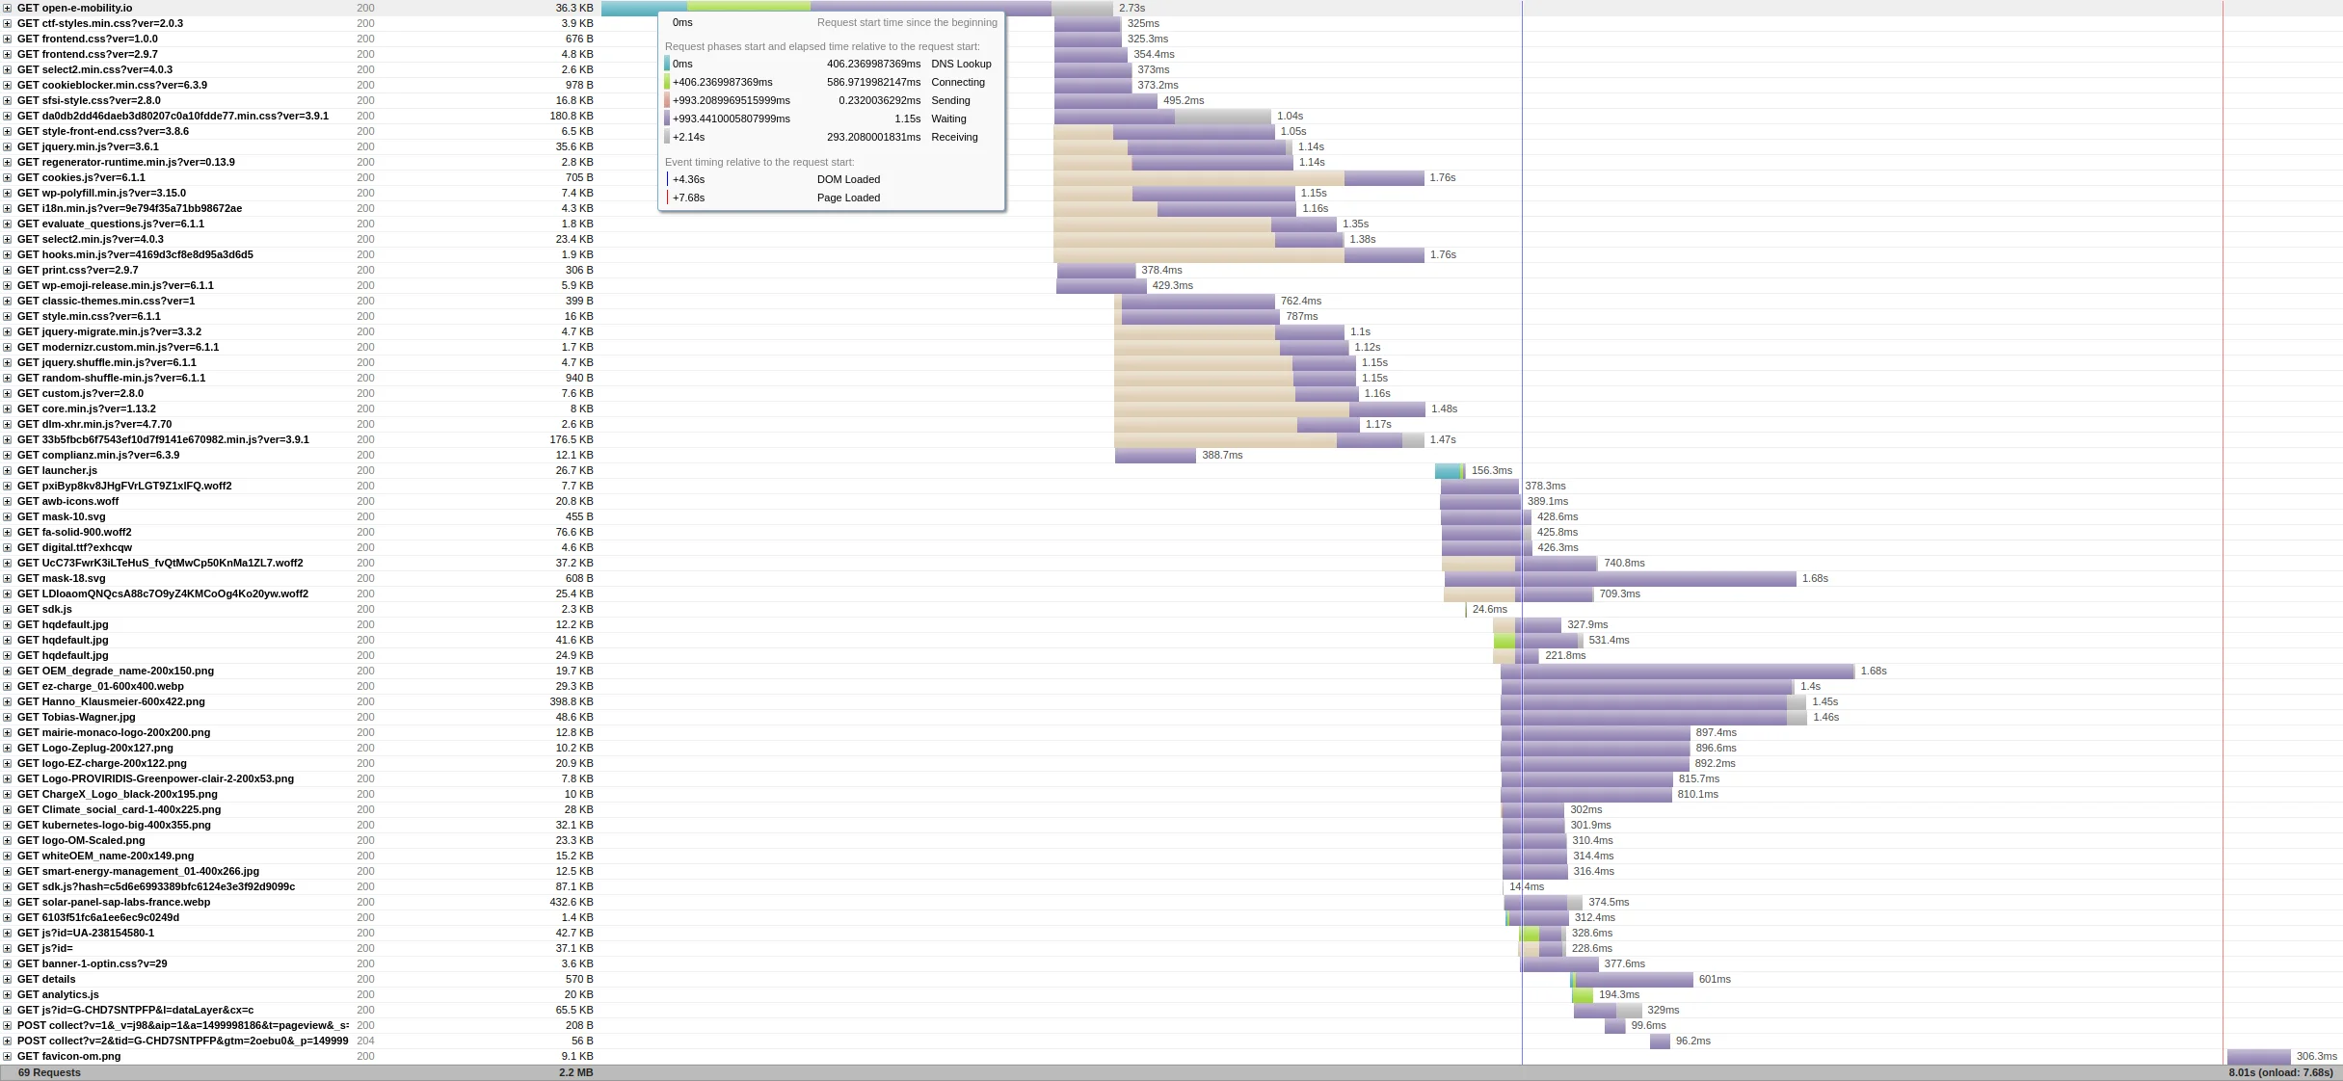Click the green connecting bar of analytics.js
Viewport: 2343px width, 1081px height.
pyautogui.click(x=1583, y=994)
